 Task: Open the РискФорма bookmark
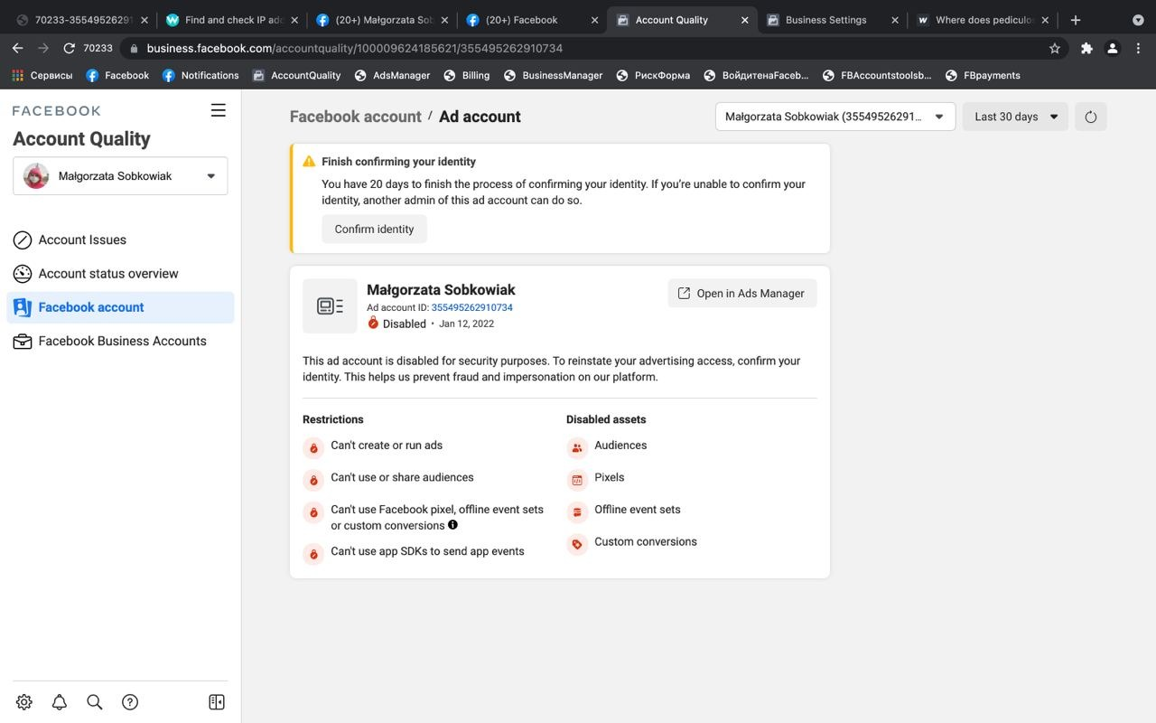(x=653, y=76)
